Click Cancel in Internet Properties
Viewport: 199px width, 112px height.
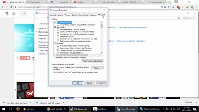[89, 83]
